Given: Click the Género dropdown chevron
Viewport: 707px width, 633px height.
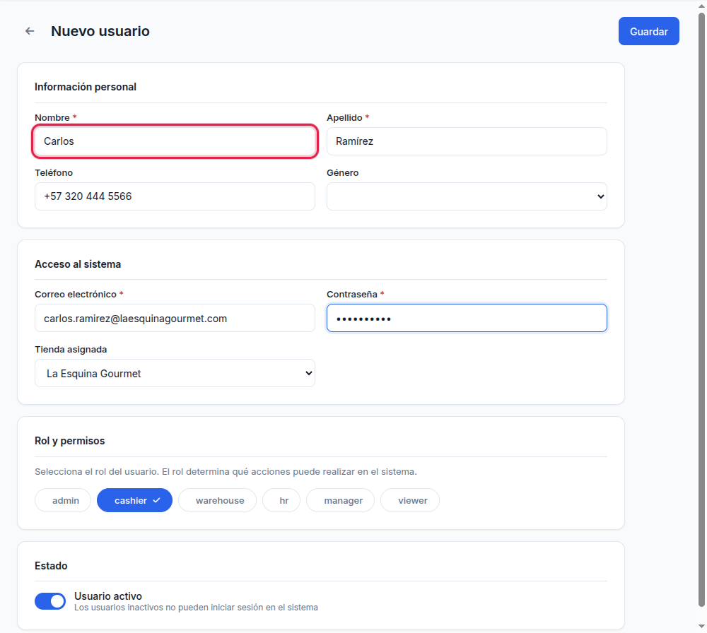Looking at the screenshot, I should pos(600,196).
